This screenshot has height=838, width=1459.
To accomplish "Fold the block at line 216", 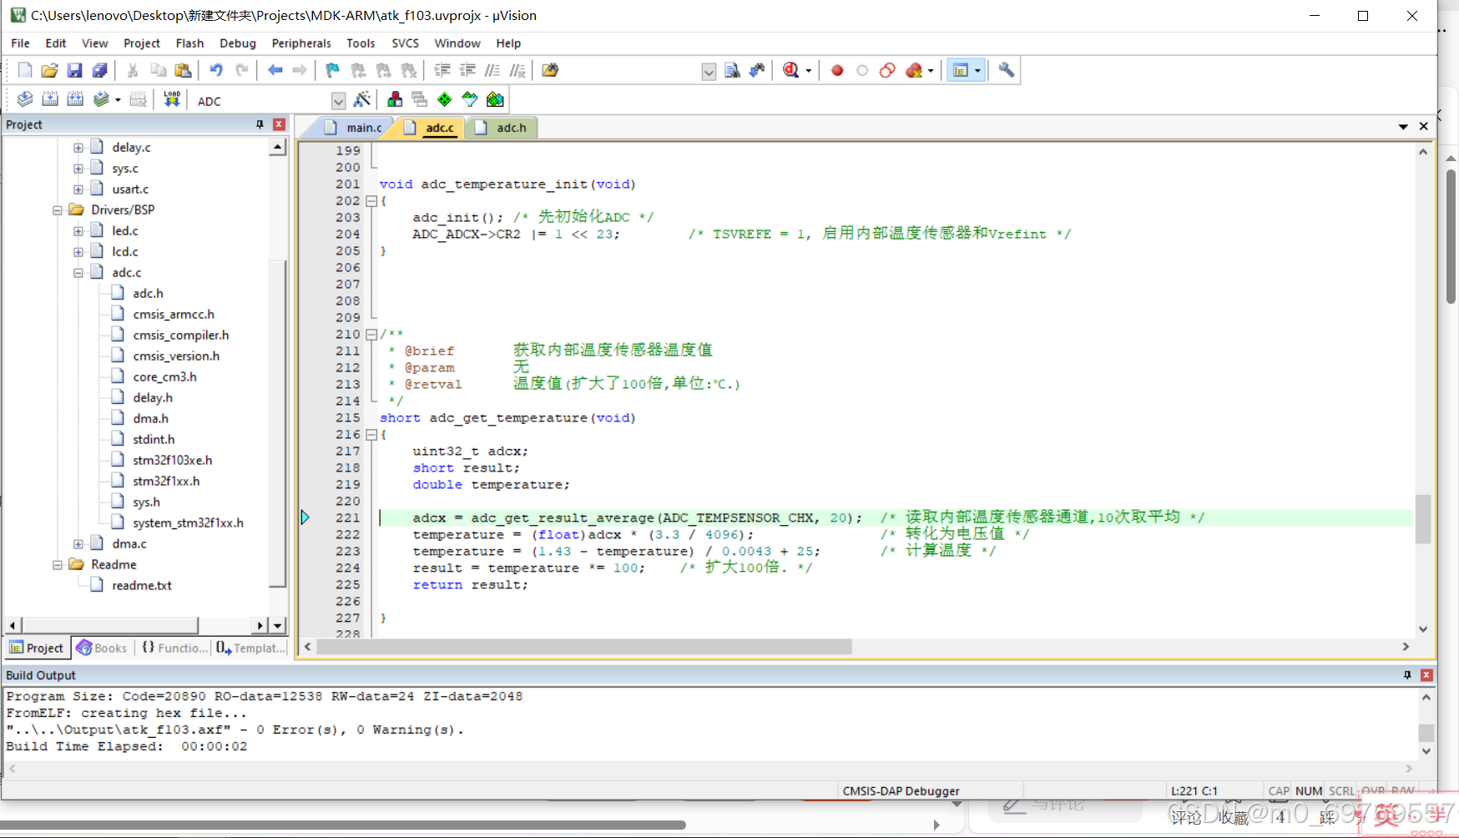I will click(371, 435).
